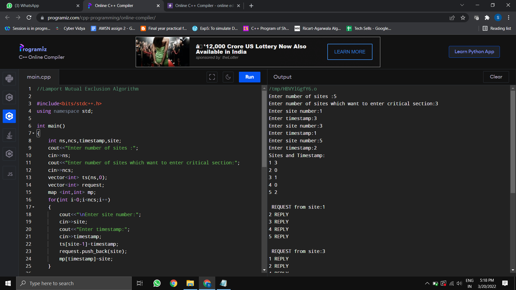The image size is (516, 290).
Task: Switch to the JavaScript compiler
Action: click(9, 173)
